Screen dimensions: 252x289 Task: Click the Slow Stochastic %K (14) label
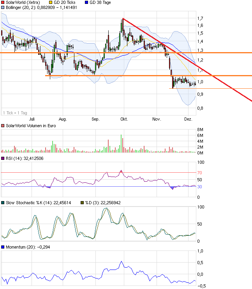(x=39, y=203)
